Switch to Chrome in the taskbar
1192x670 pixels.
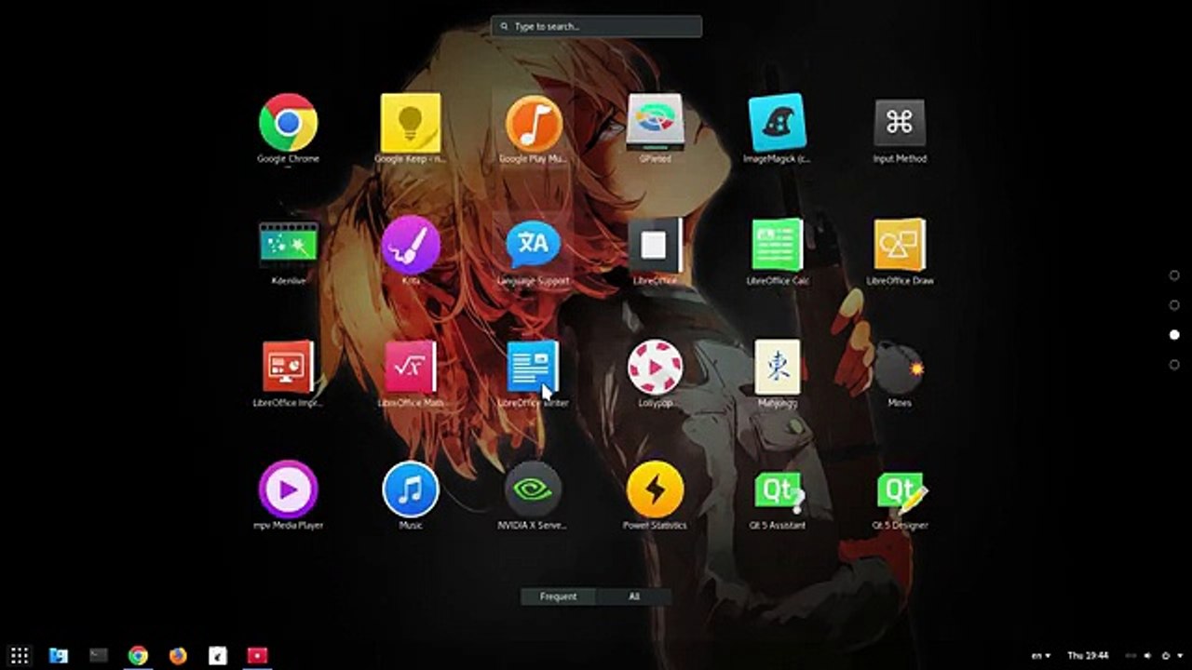(138, 655)
